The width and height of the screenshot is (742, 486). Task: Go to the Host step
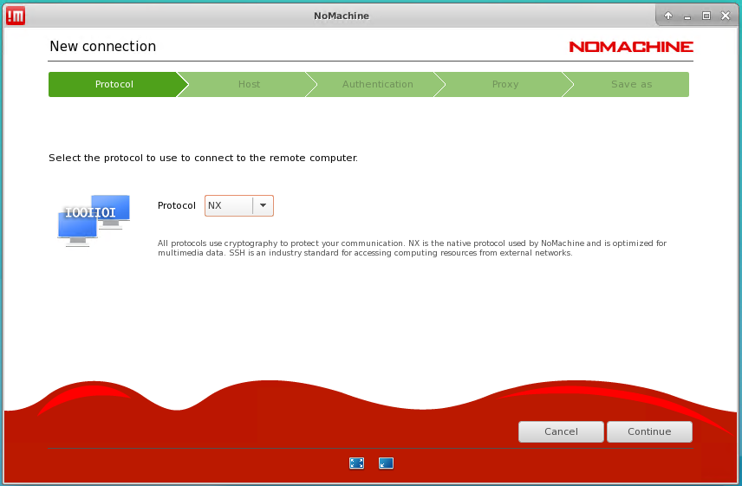[x=249, y=84]
